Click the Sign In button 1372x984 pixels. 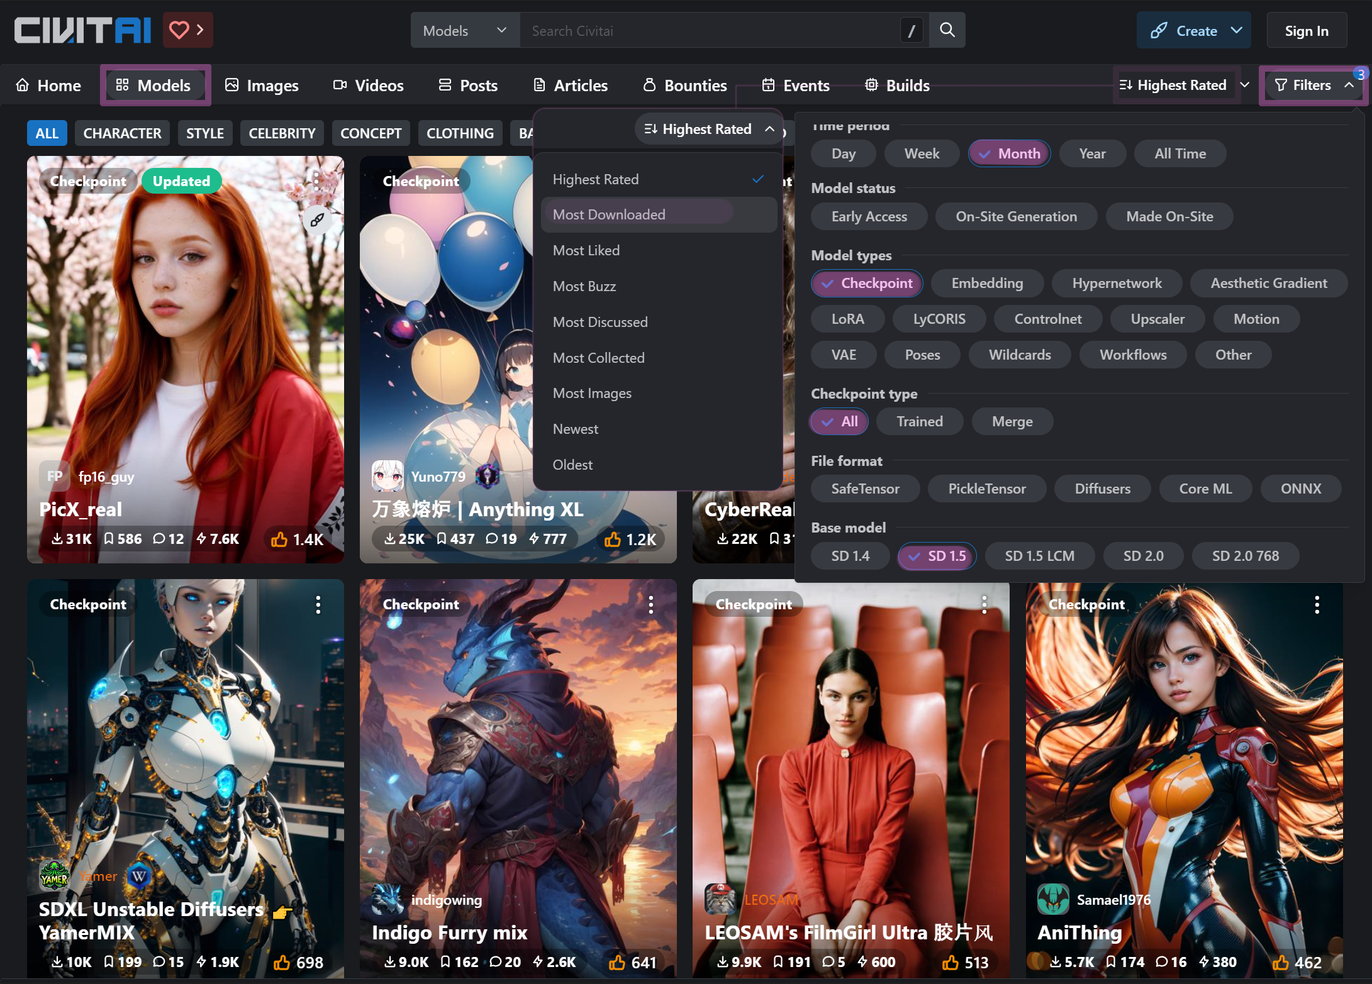pos(1306,30)
